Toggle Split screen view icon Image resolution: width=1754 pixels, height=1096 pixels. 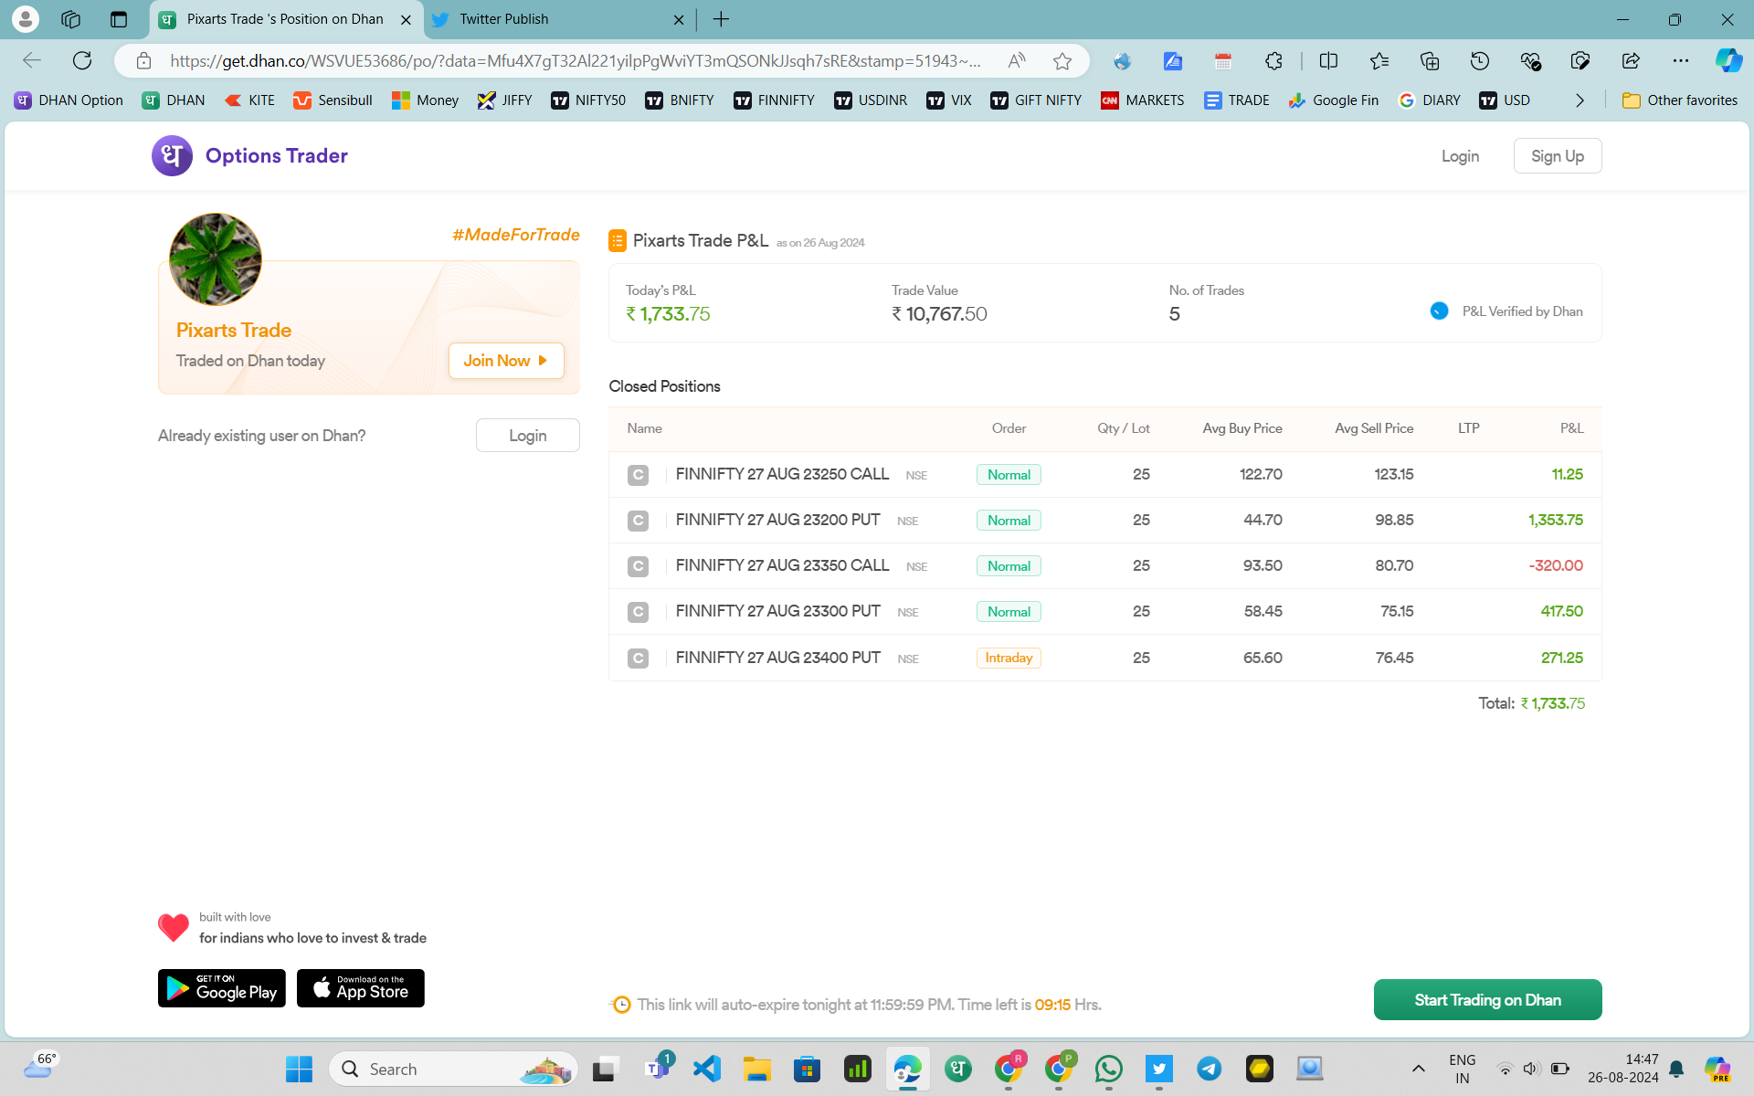(x=1328, y=61)
